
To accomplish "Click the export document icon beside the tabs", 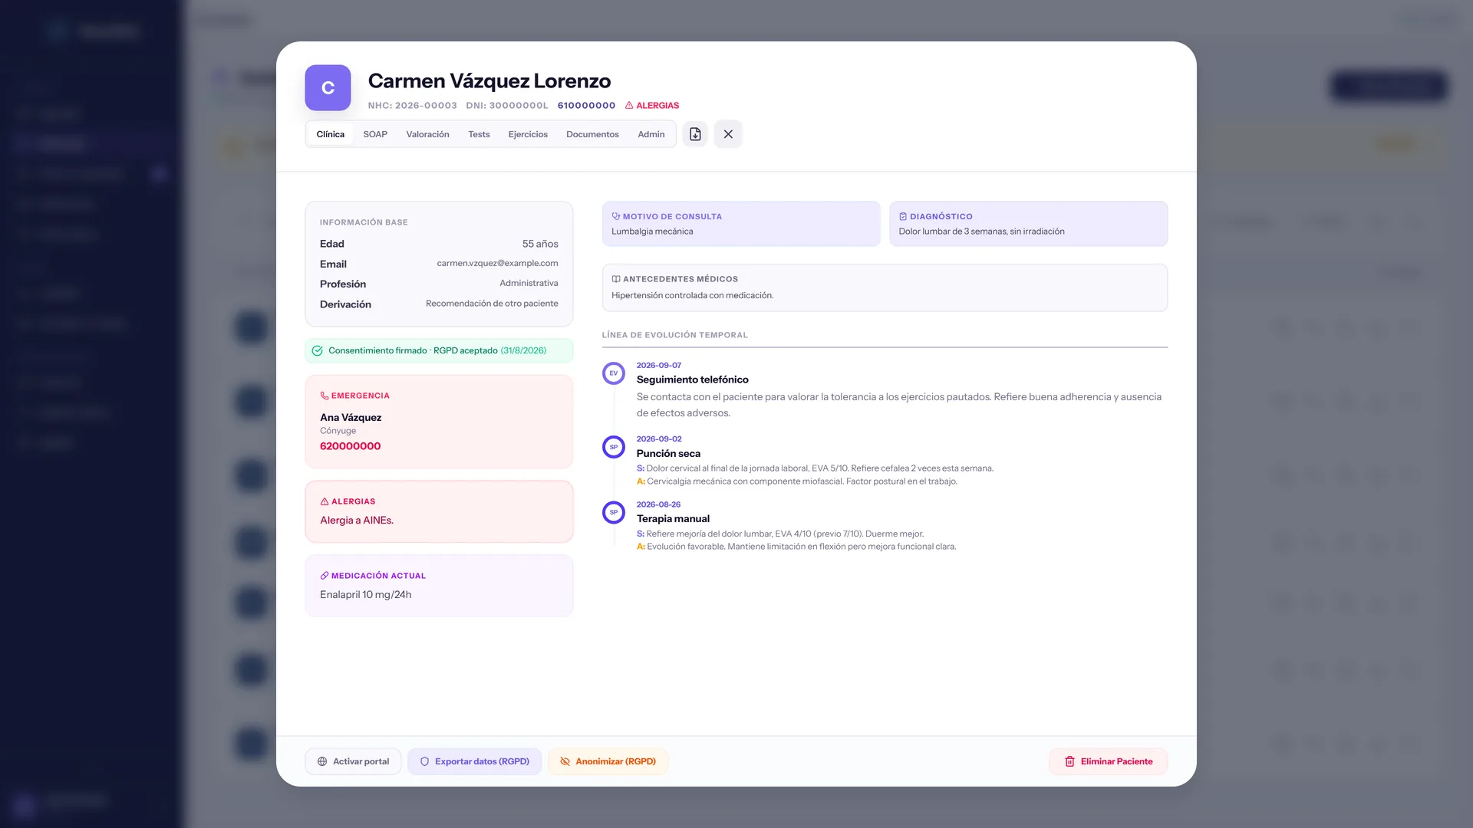I will pyautogui.click(x=695, y=134).
